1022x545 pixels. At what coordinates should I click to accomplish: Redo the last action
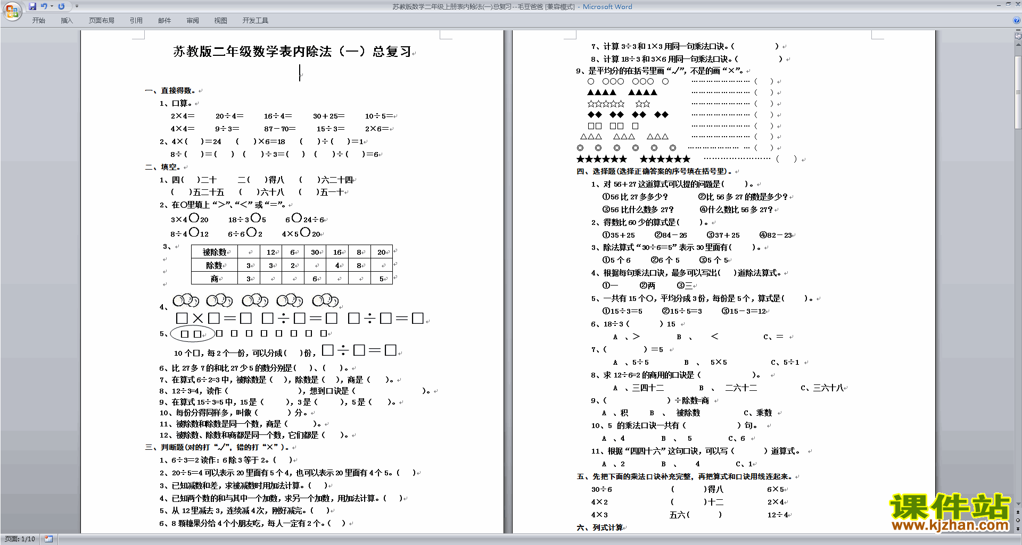coord(61,6)
